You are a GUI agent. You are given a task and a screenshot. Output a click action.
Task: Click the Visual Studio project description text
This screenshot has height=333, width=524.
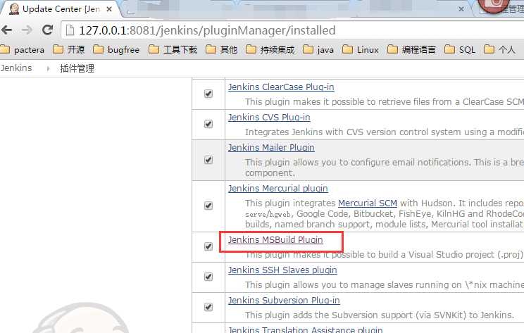pos(385,255)
